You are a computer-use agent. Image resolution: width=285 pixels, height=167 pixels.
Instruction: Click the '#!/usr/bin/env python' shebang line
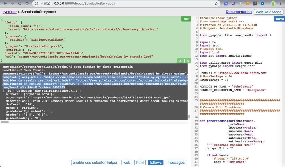click(x=218, y=18)
